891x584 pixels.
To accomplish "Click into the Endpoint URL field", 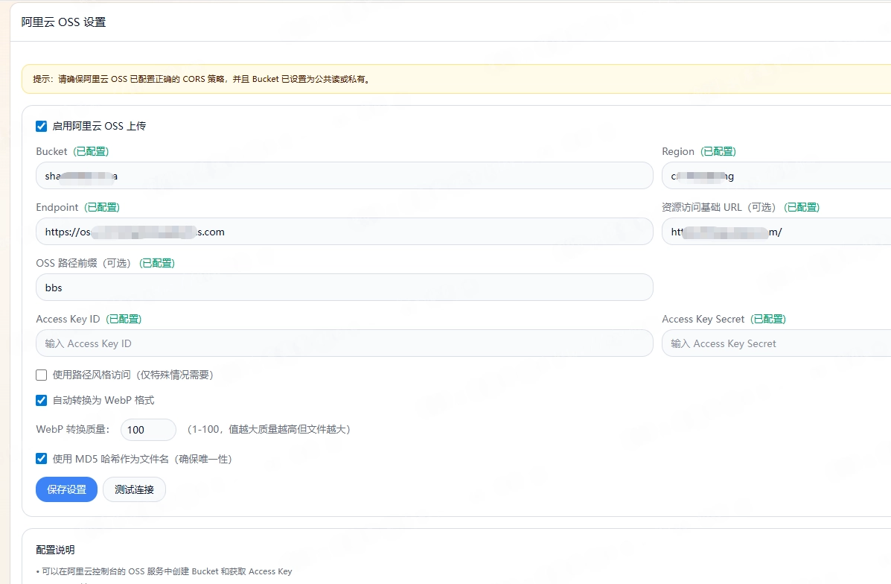I will pyautogui.click(x=345, y=232).
